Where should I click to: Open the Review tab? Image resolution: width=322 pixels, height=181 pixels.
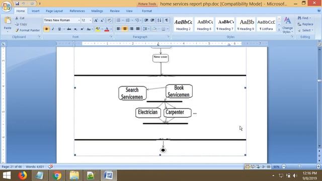coord(115,11)
